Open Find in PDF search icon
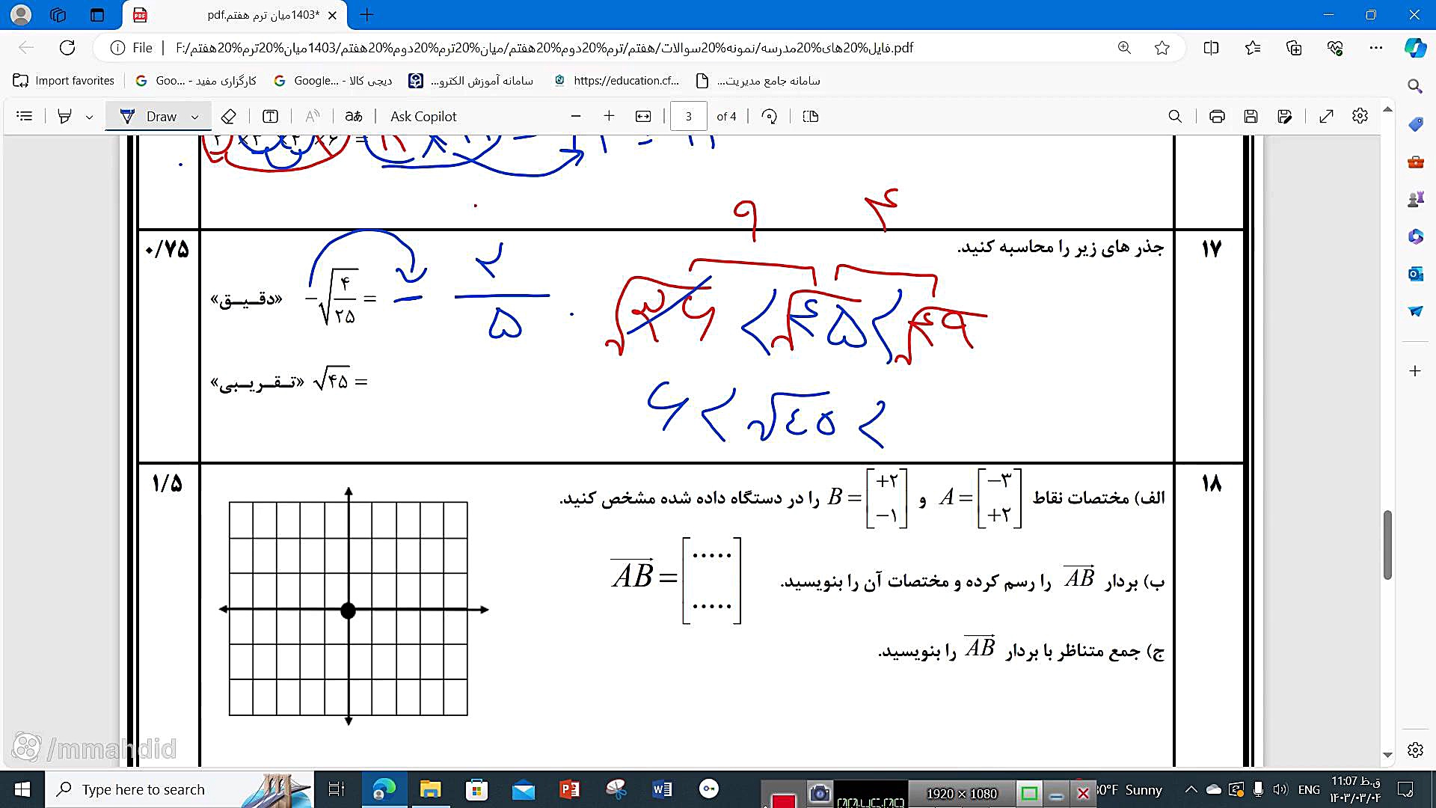This screenshot has width=1436, height=808. click(x=1175, y=116)
